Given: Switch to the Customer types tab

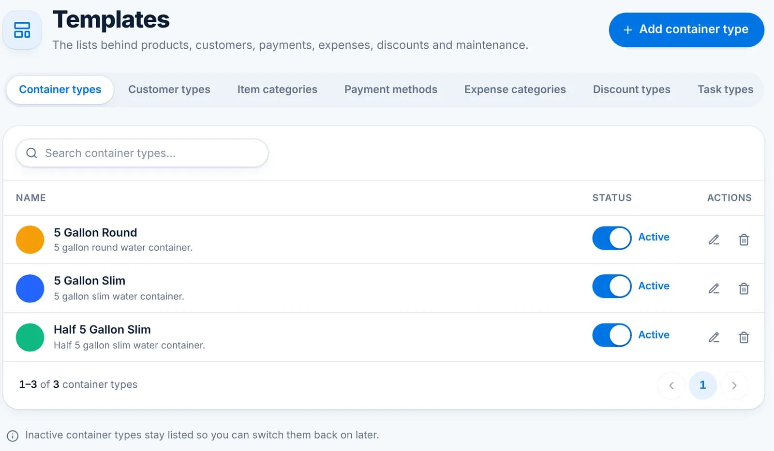Looking at the screenshot, I should pos(169,89).
